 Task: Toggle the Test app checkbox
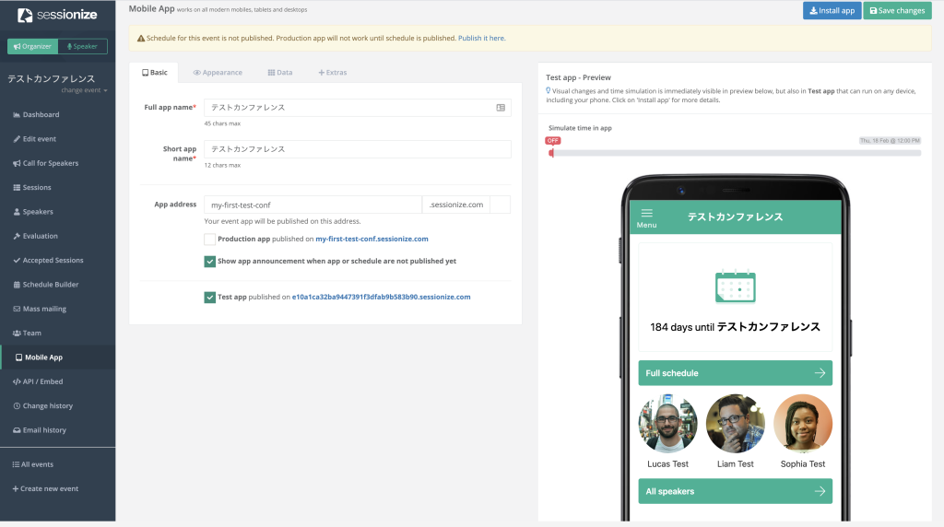coord(210,297)
